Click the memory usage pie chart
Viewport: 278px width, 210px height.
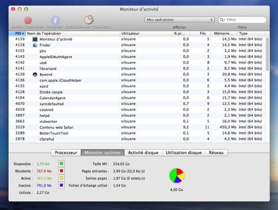(177, 176)
